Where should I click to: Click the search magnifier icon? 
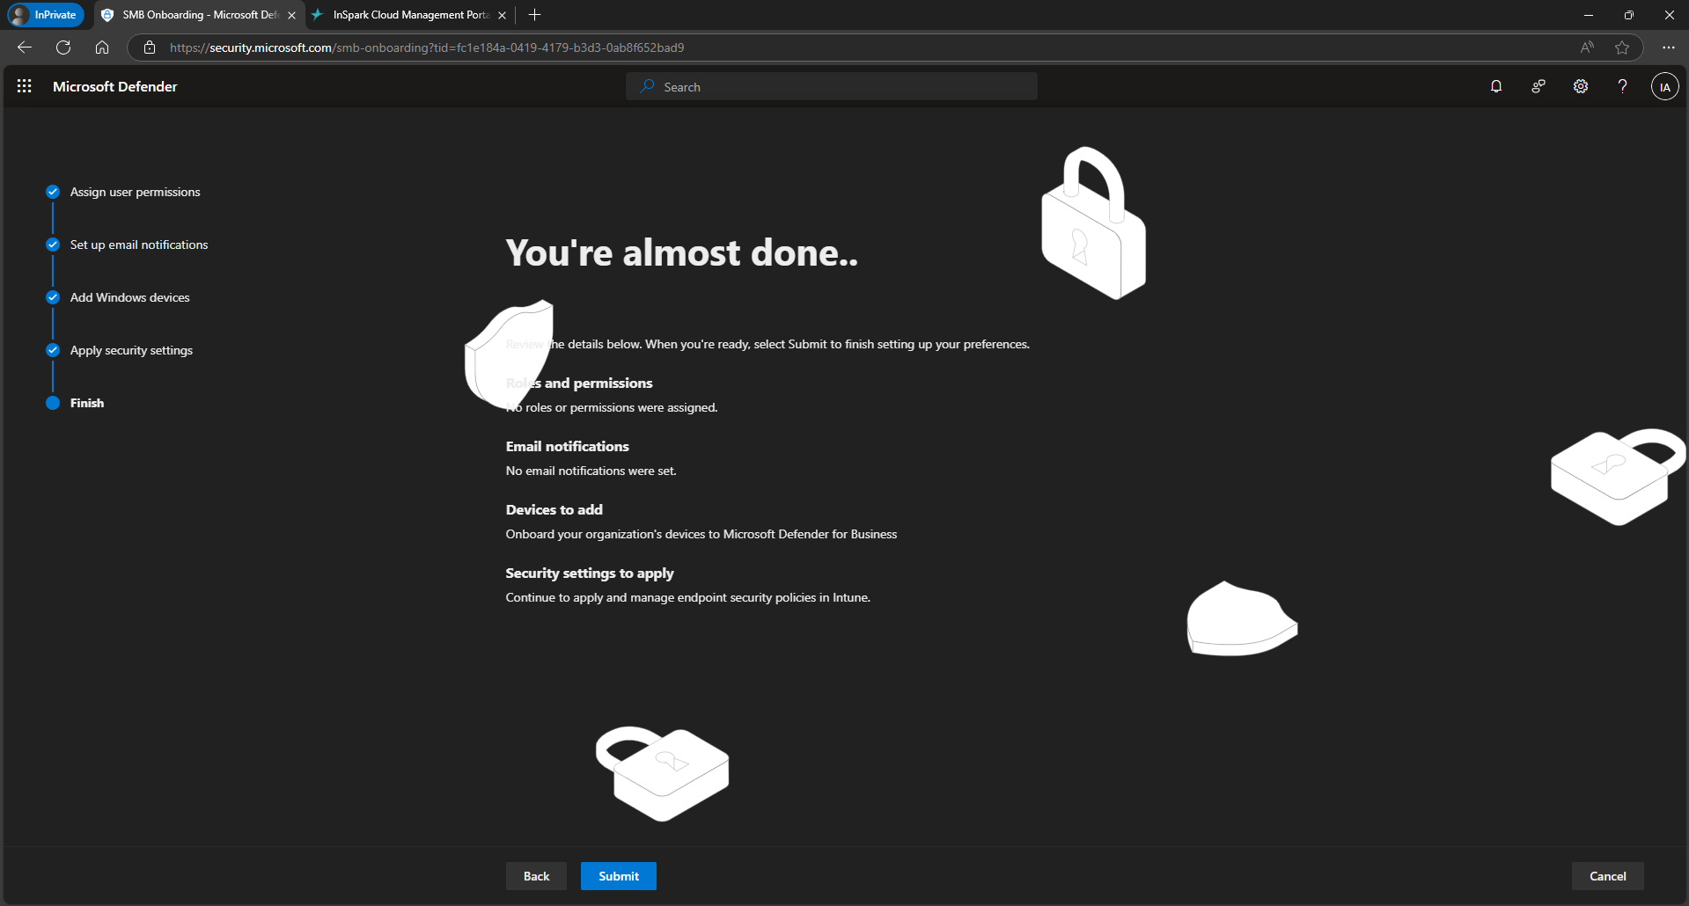point(648,86)
